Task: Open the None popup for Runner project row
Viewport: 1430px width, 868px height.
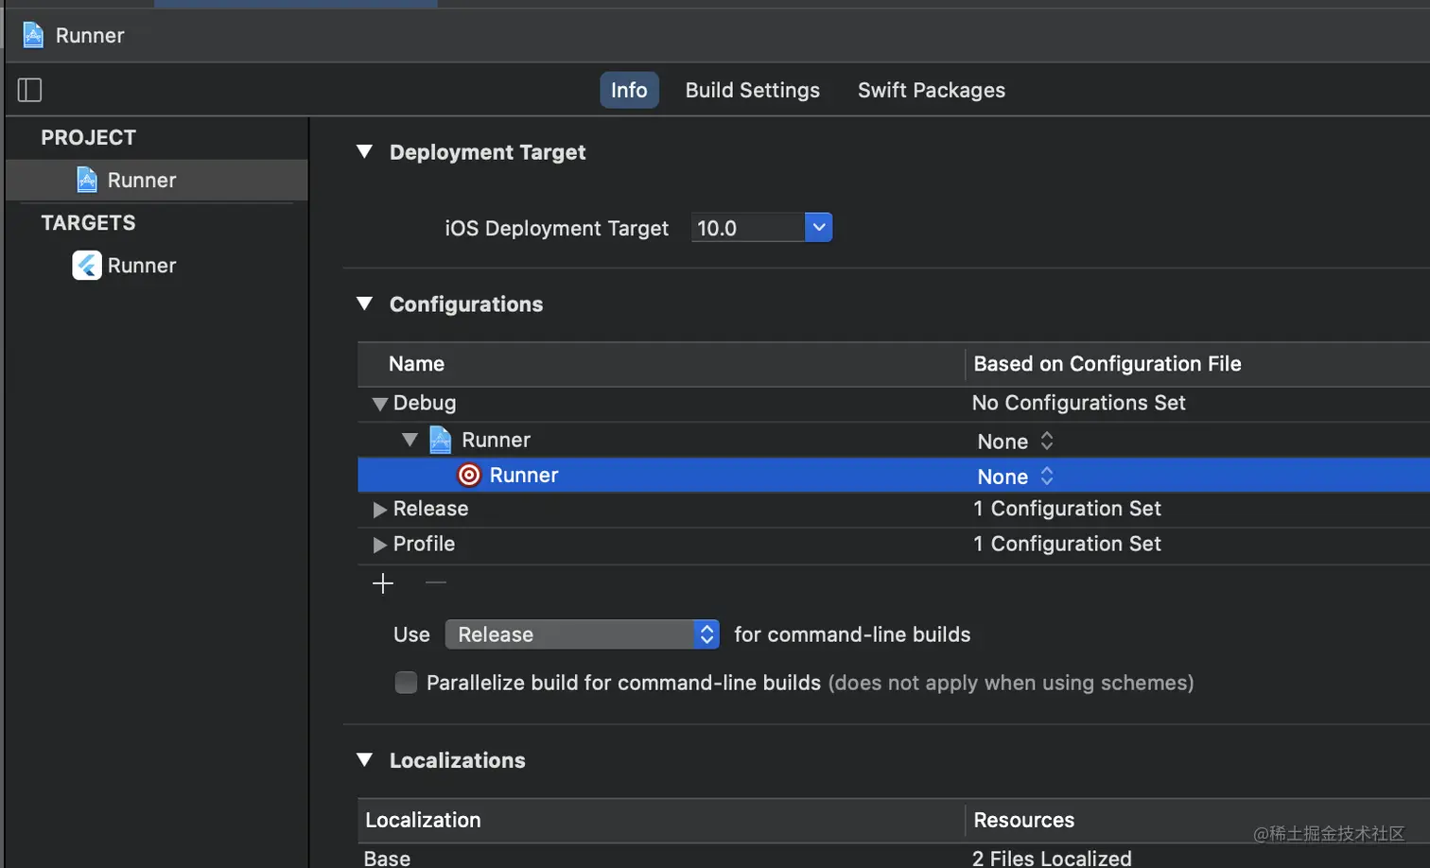Action: tap(1016, 442)
